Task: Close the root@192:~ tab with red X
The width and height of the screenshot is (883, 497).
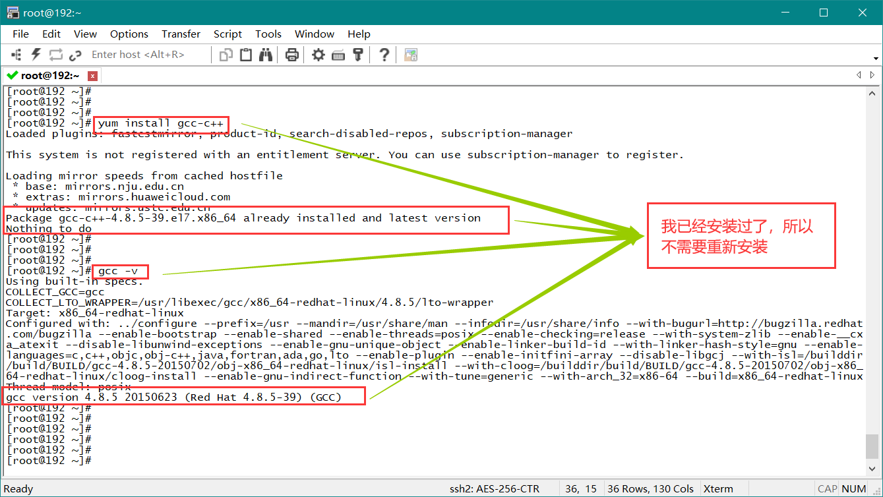Action: click(92, 76)
